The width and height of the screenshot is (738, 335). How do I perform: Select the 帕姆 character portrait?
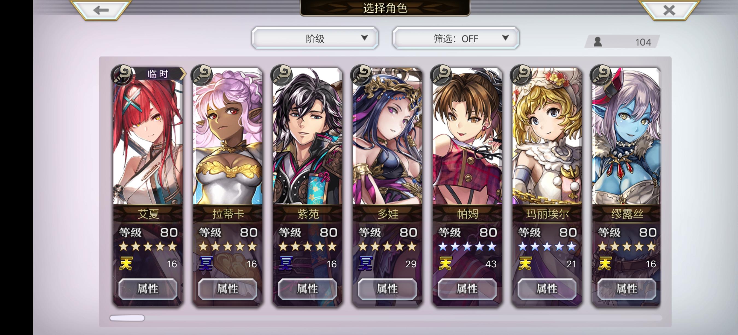click(x=467, y=136)
